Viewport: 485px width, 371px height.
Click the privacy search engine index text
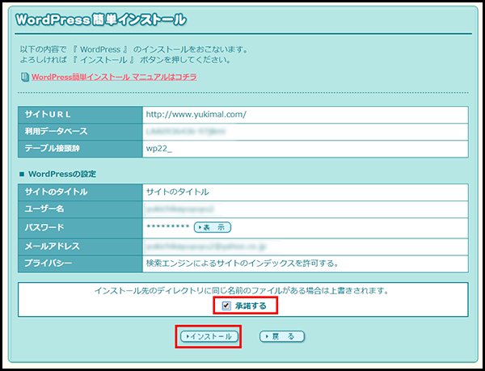241,263
